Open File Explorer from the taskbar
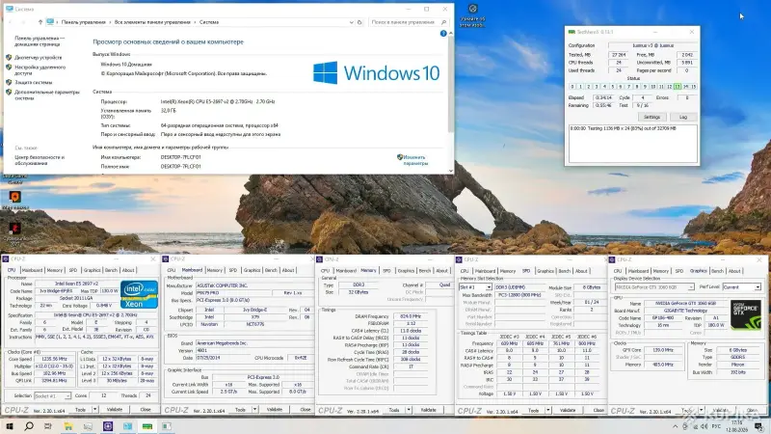Image resolution: width=771 pixels, height=434 pixels. click(67, 426)
